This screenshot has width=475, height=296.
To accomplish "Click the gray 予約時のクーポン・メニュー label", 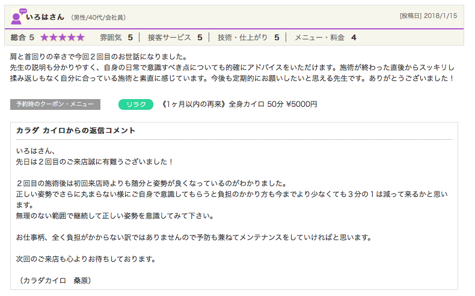I will tap(55, 104).
